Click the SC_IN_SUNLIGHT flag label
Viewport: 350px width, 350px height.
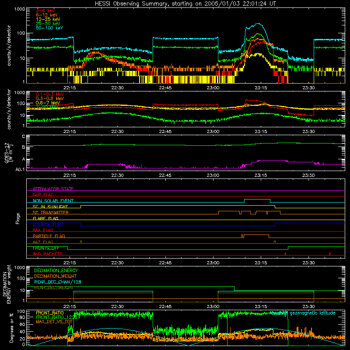tap(50, 206)
